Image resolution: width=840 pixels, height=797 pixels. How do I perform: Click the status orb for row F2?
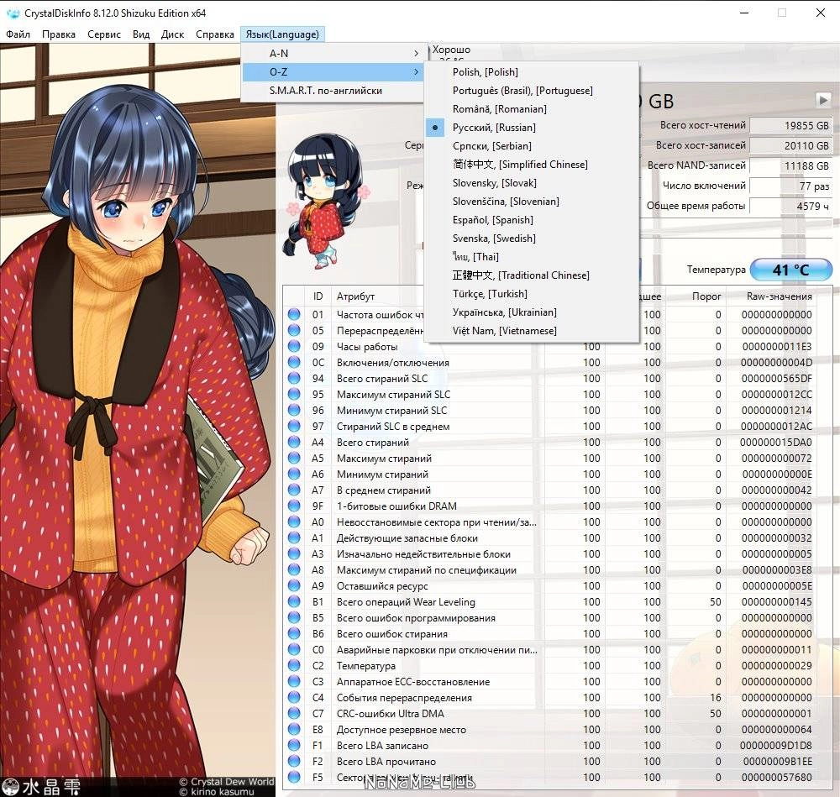click(x=294, y=761)
